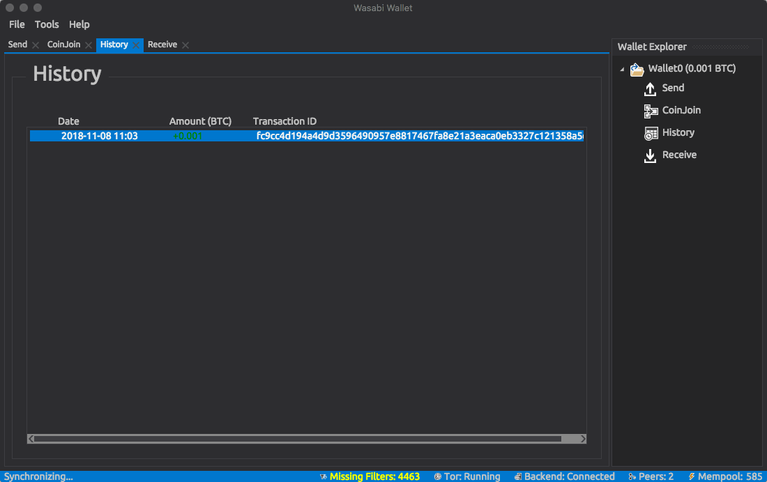Switch to the Send tab

click(x=17, y=45)
